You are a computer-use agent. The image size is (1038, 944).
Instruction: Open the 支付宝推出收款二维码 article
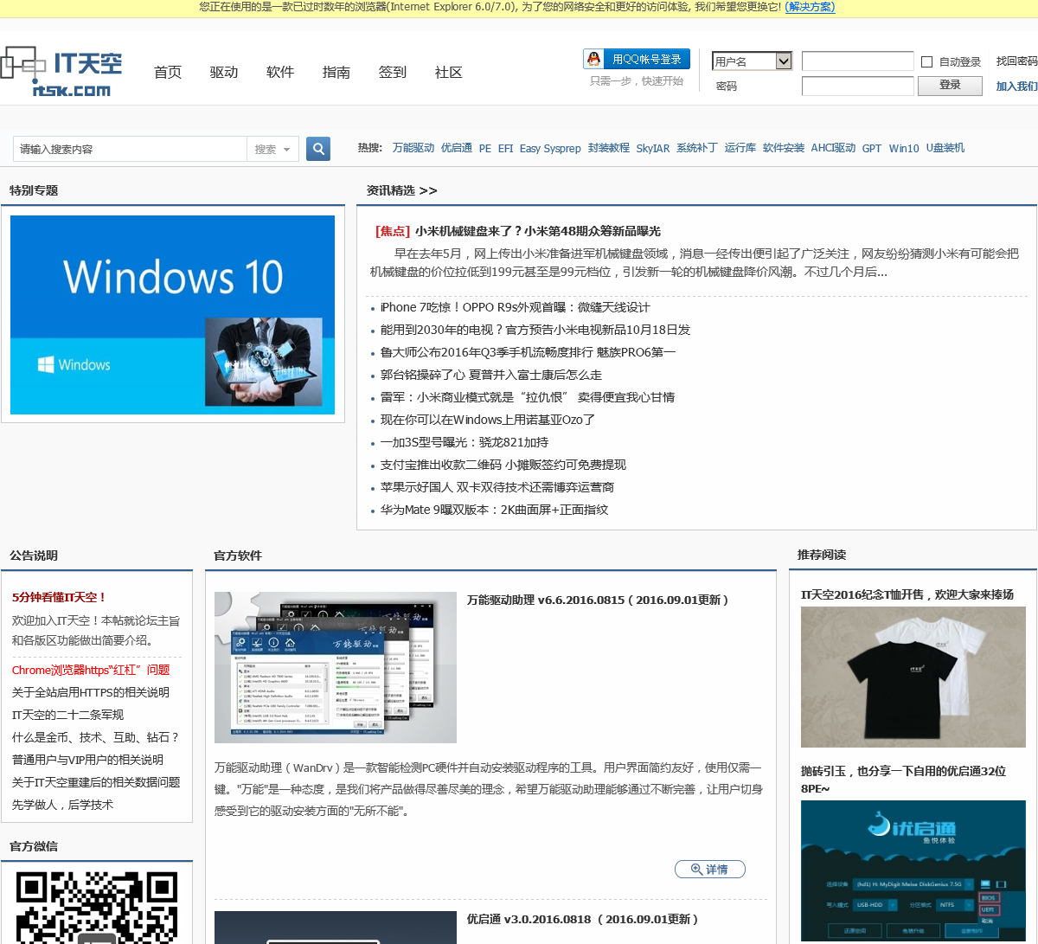coord(503,465)
